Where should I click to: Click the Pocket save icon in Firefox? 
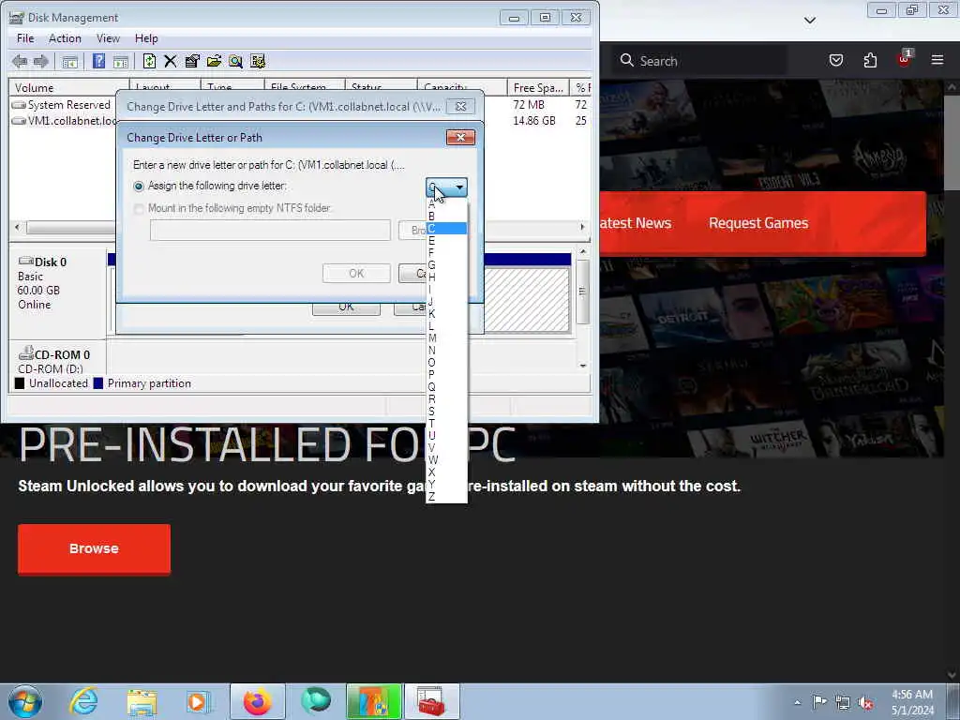tap(836, 60)
